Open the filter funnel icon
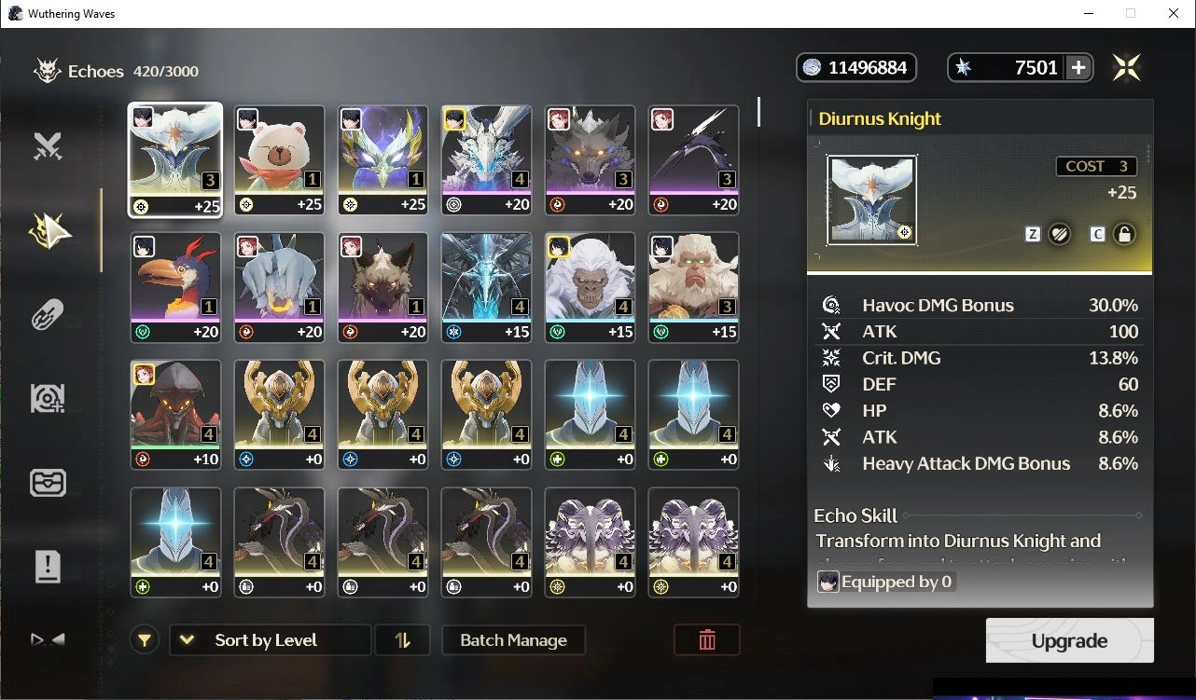Viewport: 1196px width, 700px height. pyautogui.click(x=145, y=640)
